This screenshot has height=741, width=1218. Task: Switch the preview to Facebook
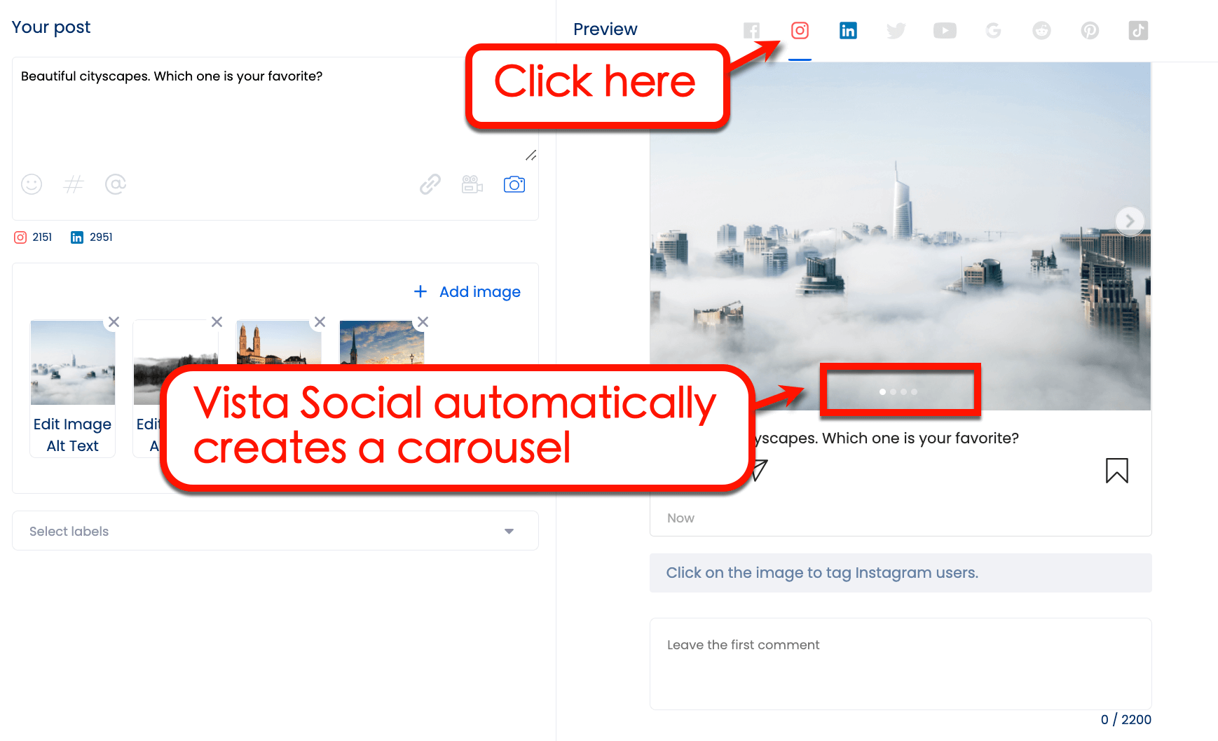coord(752,30)
